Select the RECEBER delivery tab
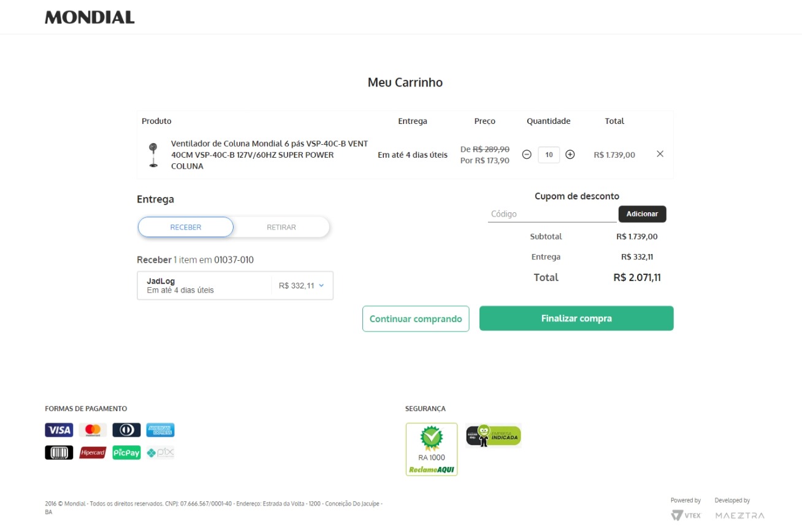 tap(186, 227)
